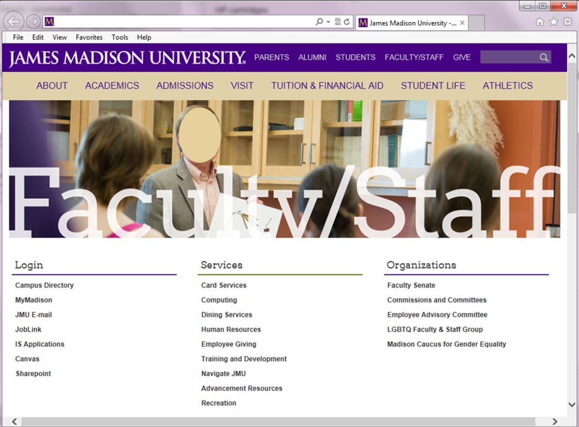Go to the Students page
Viewport: 579px width, 427px height.
pyautogui.click(x=355, y=57)
